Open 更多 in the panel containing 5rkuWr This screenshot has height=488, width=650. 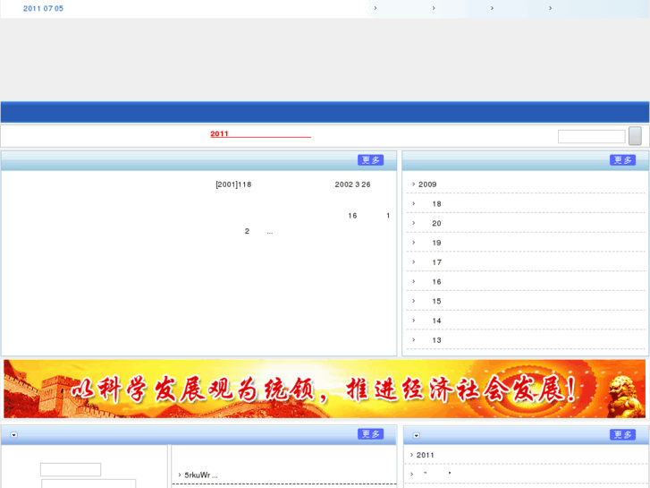pyautogui.click(x=371, y=434)
